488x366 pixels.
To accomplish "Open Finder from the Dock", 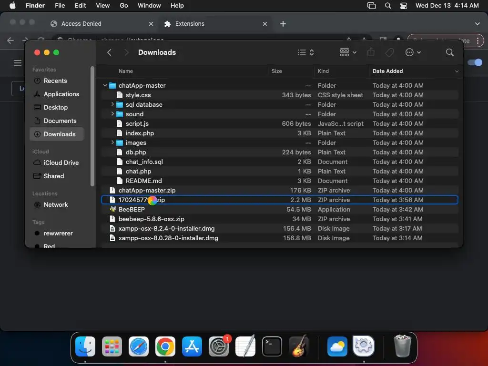I will [85, 346].
